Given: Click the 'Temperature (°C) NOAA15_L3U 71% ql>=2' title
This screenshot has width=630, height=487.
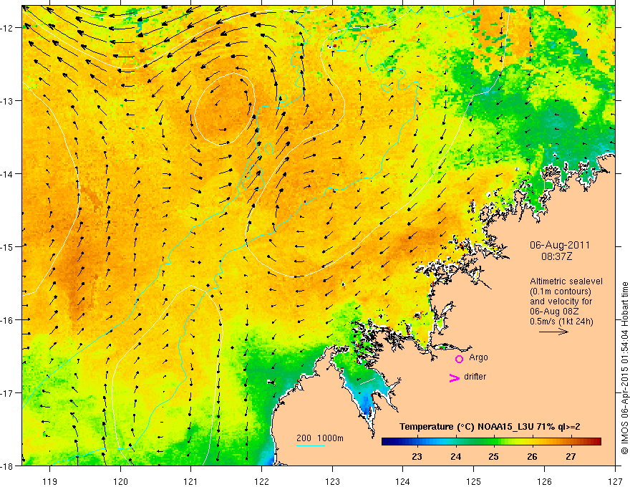Looking at the screenshot, I should 490,427.
